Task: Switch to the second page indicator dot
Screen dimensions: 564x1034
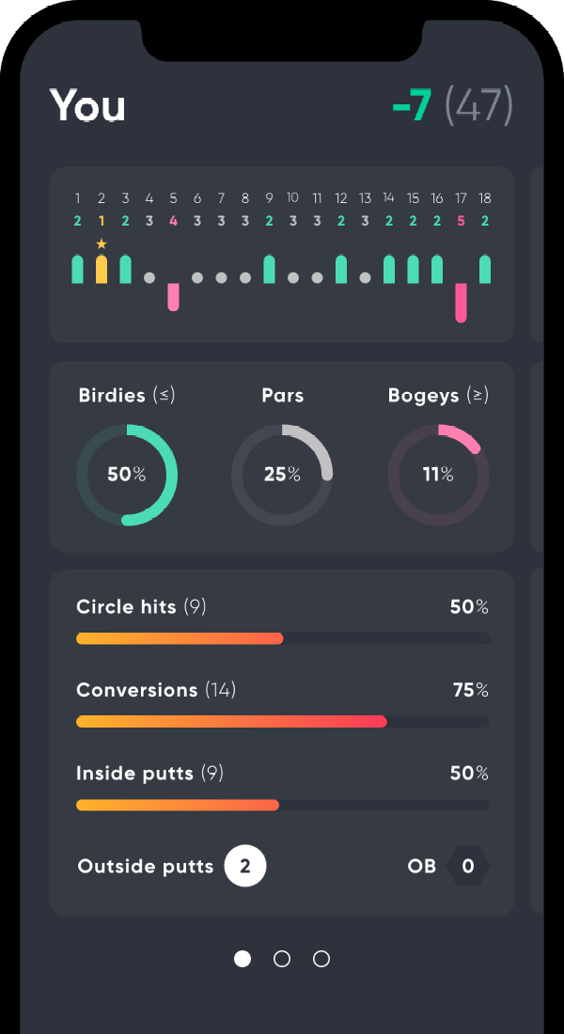Action: click(x=282, y=959)
